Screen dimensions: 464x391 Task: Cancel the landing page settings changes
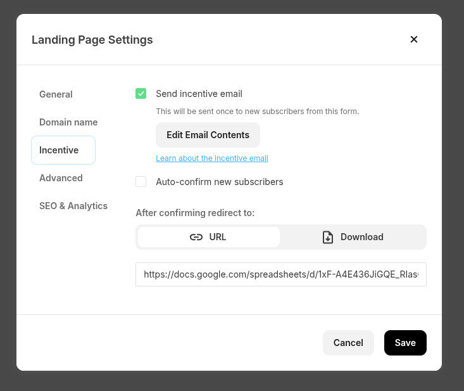(348, 343)
